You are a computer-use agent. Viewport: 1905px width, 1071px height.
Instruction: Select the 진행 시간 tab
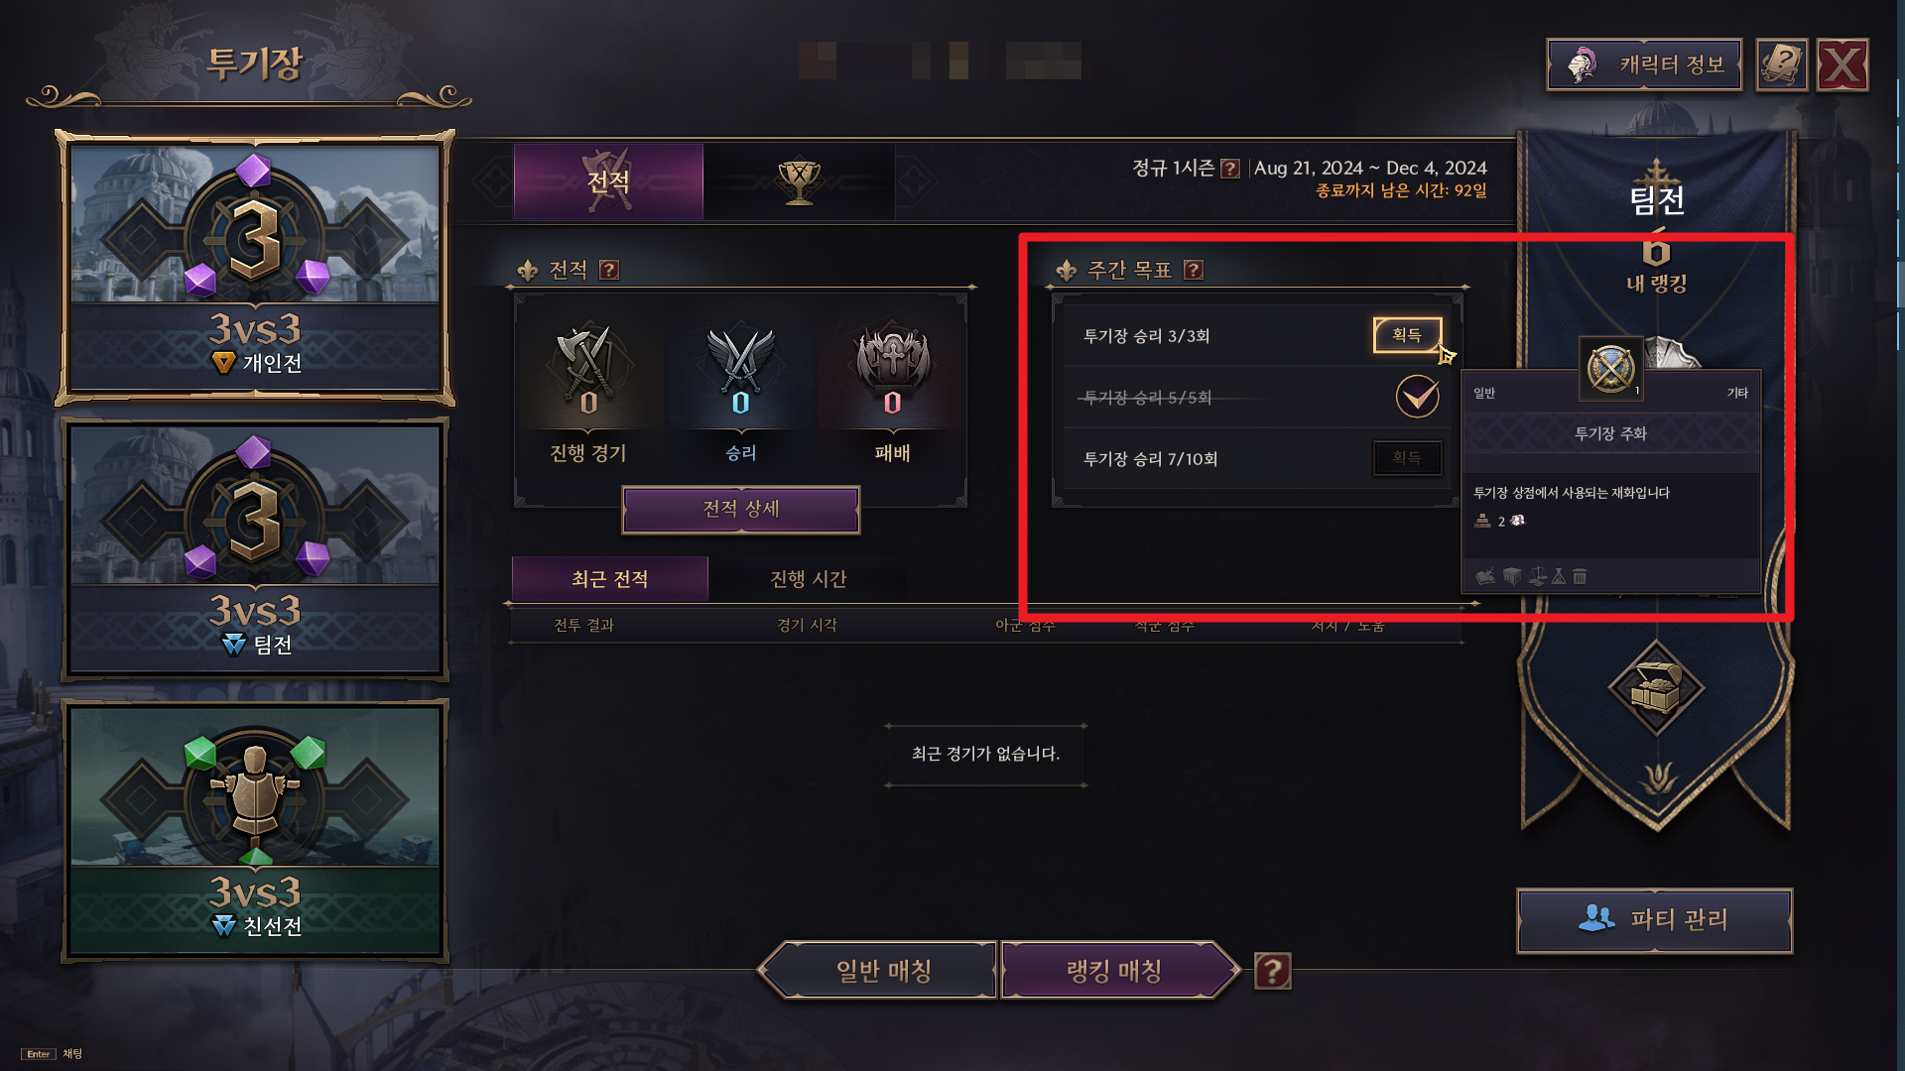[809, 579]
